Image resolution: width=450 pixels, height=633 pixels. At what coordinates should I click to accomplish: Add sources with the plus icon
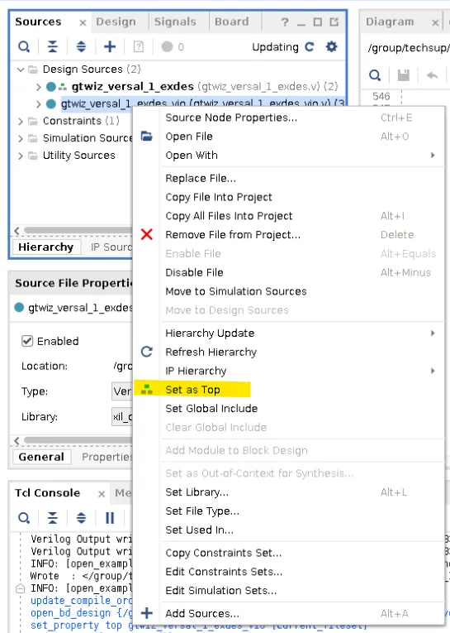(110, 47)
